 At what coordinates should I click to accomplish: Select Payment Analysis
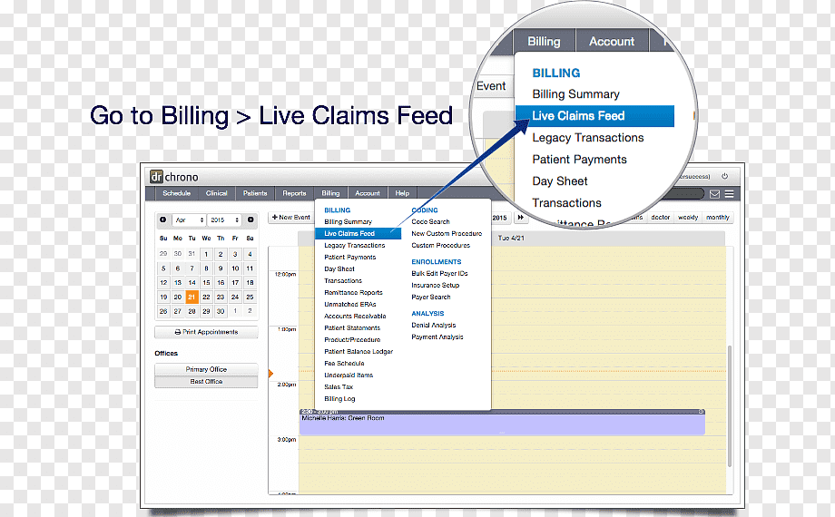437,337
